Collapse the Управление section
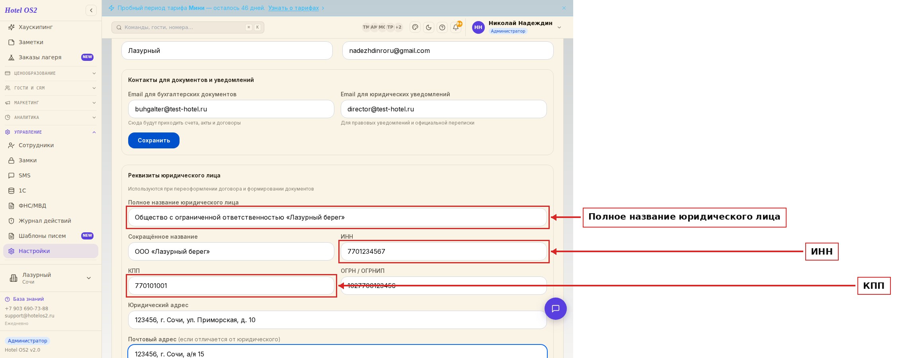This screenshot has width=900, height=358. click(51, 132)
